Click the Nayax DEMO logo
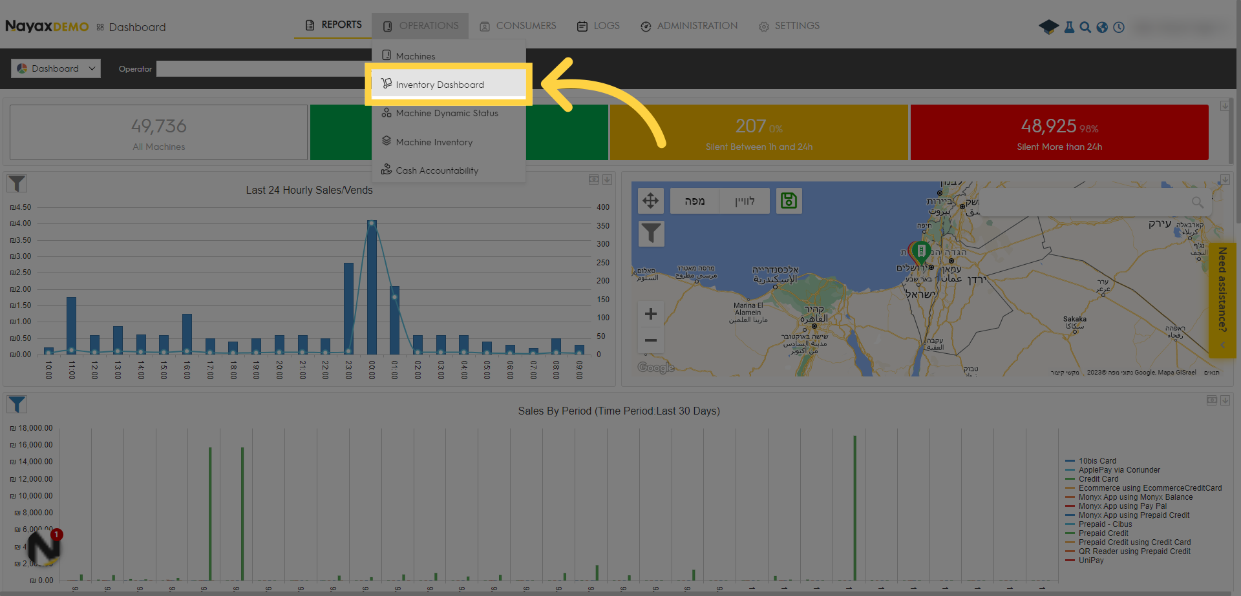Image resolution: width=1241 pixels, height=596 pixels. click(x=47, y=26)
